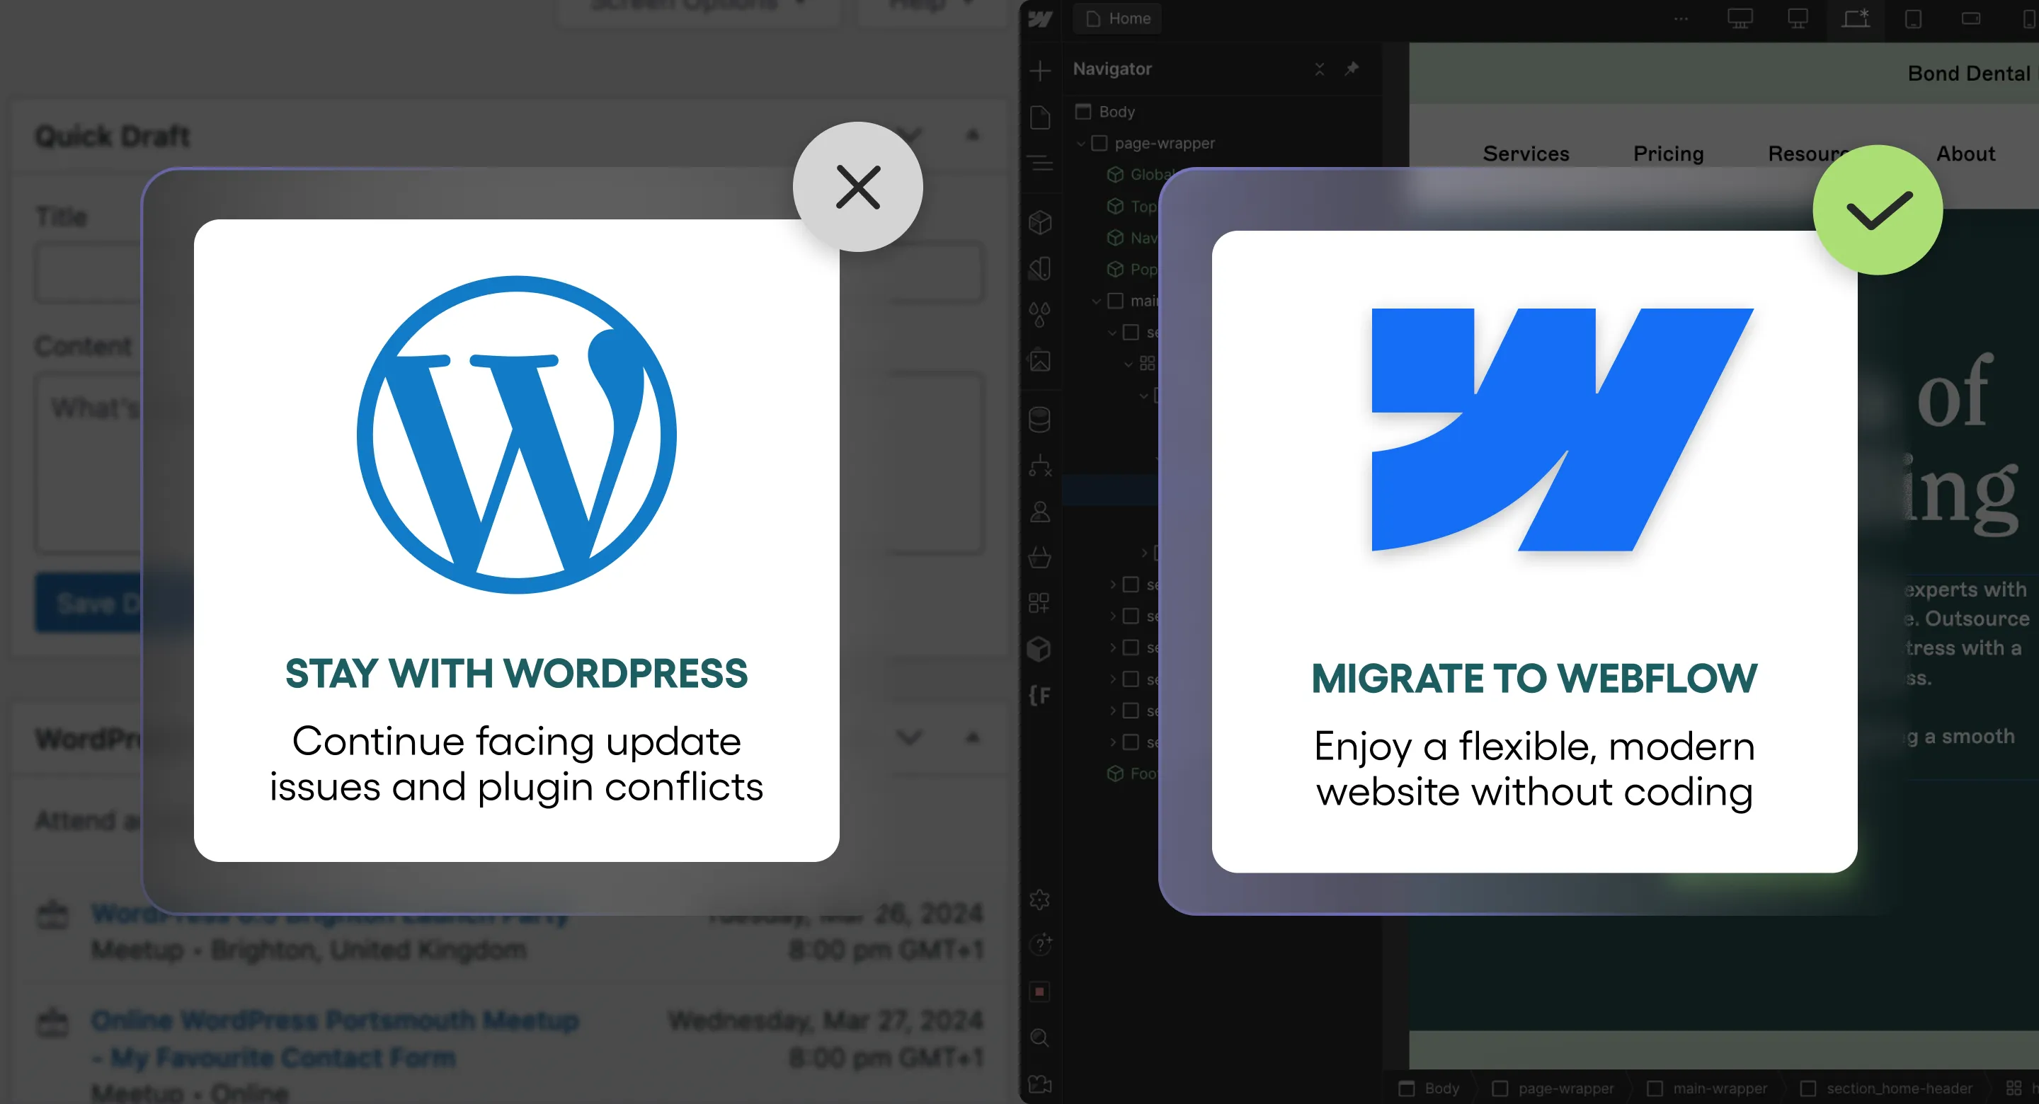Select the Body element in Navigator
Image resolution: width=2039 pixels, height=1104 pixels.
(x=1105, y=112)
